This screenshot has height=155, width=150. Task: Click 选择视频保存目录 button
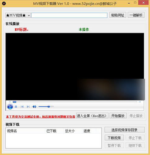(125, 130)
